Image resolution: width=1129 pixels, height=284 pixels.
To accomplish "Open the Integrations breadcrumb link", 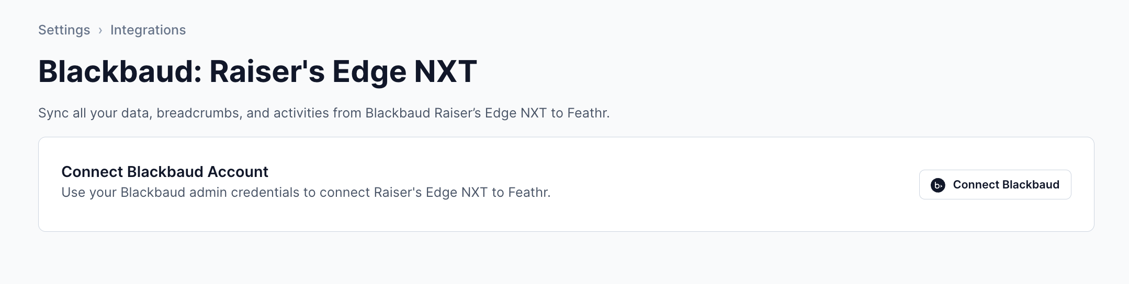I will (x=148, y=30).
